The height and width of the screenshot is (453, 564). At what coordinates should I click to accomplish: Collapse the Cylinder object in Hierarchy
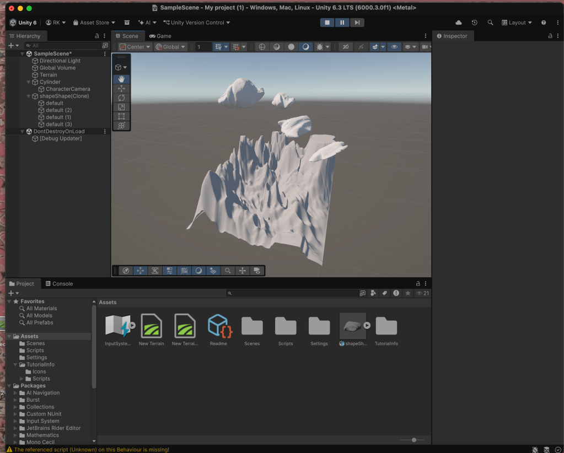click(x=29, y=82)
